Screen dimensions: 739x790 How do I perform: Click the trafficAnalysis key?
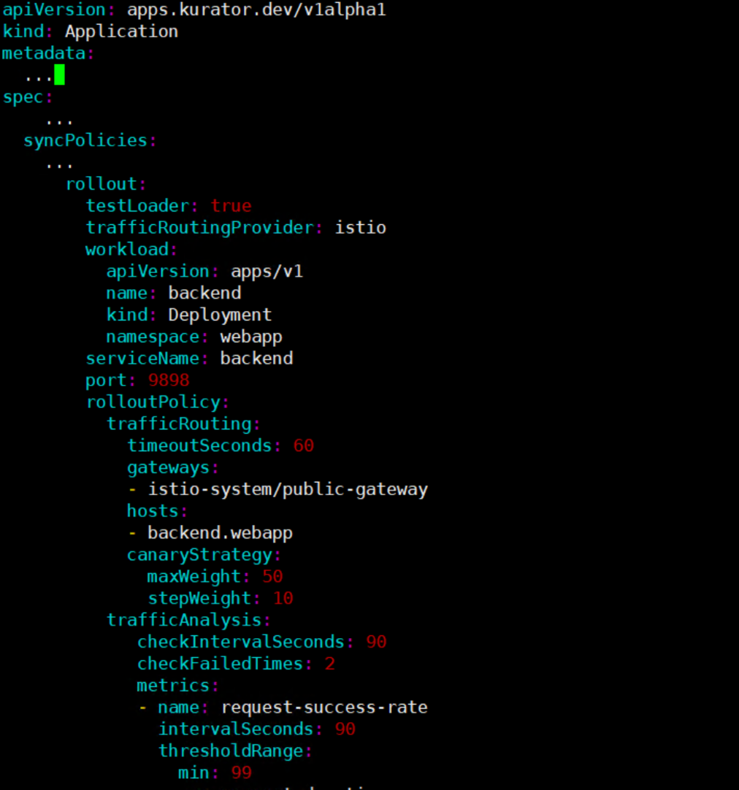(184, 620)
